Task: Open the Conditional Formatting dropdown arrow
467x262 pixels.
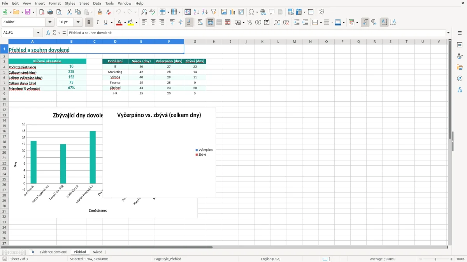Action: (x=357, y=23)
